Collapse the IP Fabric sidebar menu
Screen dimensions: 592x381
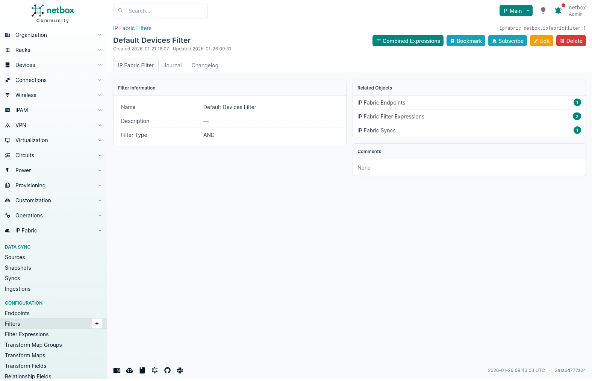tap(53, 231)
